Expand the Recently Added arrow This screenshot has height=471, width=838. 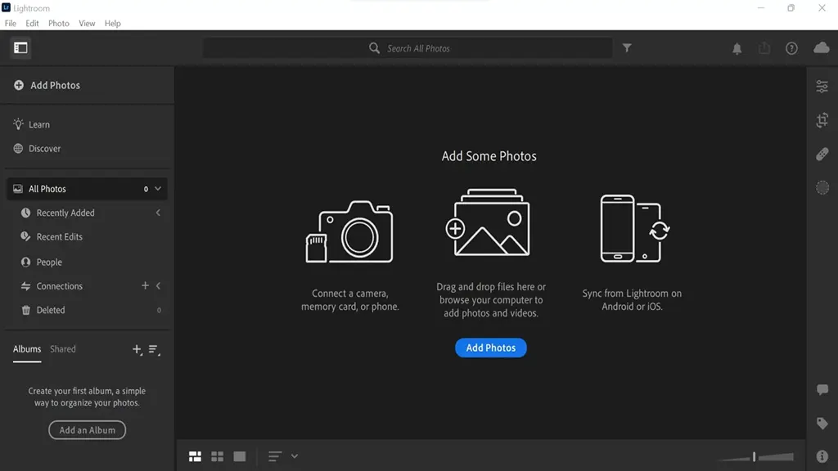pos(158,213)
